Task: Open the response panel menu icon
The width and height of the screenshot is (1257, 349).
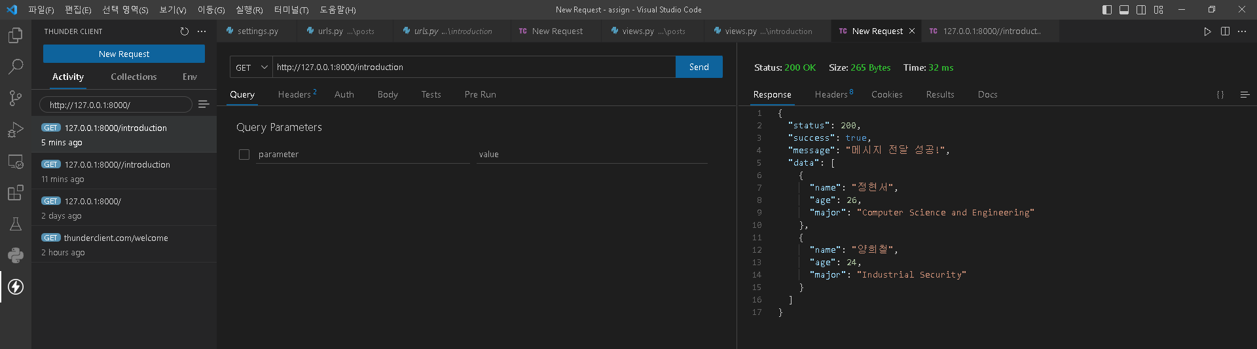Action: (x=1245, y=94)
